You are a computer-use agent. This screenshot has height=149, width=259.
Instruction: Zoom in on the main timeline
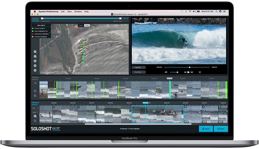(35, 91)
